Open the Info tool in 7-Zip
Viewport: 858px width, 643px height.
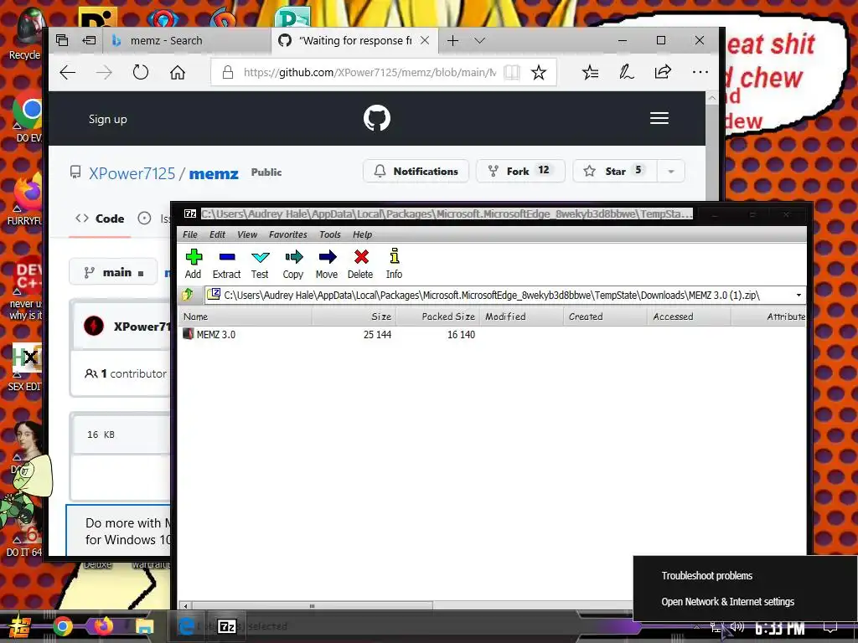click(394, 264)
